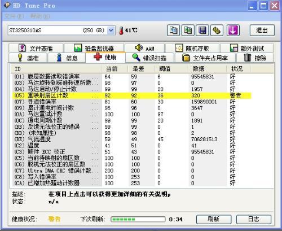282x231 pixels.
Task: Click the 刷新 button
Action: tap(214, 219)
